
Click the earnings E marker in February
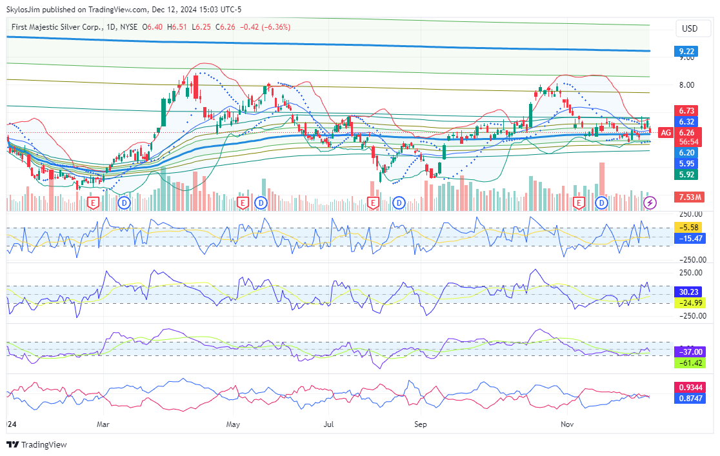pos(93,203)
